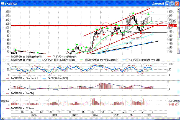Image resolution: width=180 pixels, height=120 pixels.
Task: Select the green Moving Average legend entry
Action: [99, 60]
